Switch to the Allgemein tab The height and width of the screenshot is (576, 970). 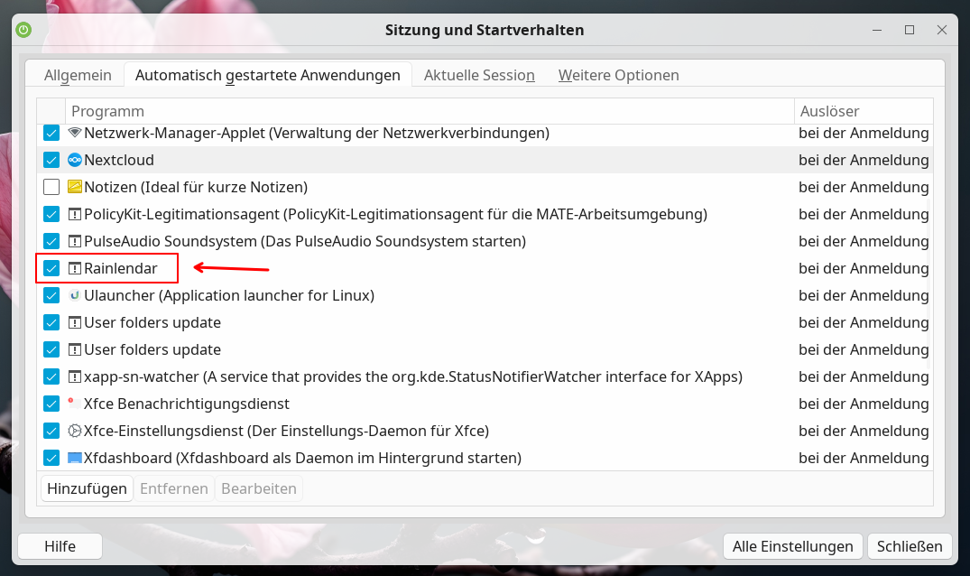point(78,76)
